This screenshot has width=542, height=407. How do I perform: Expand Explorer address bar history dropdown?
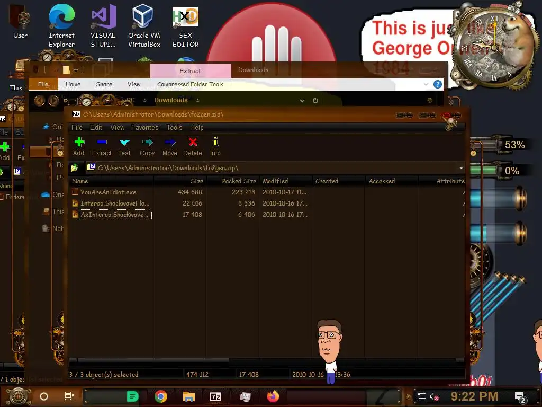click(302, 101)
